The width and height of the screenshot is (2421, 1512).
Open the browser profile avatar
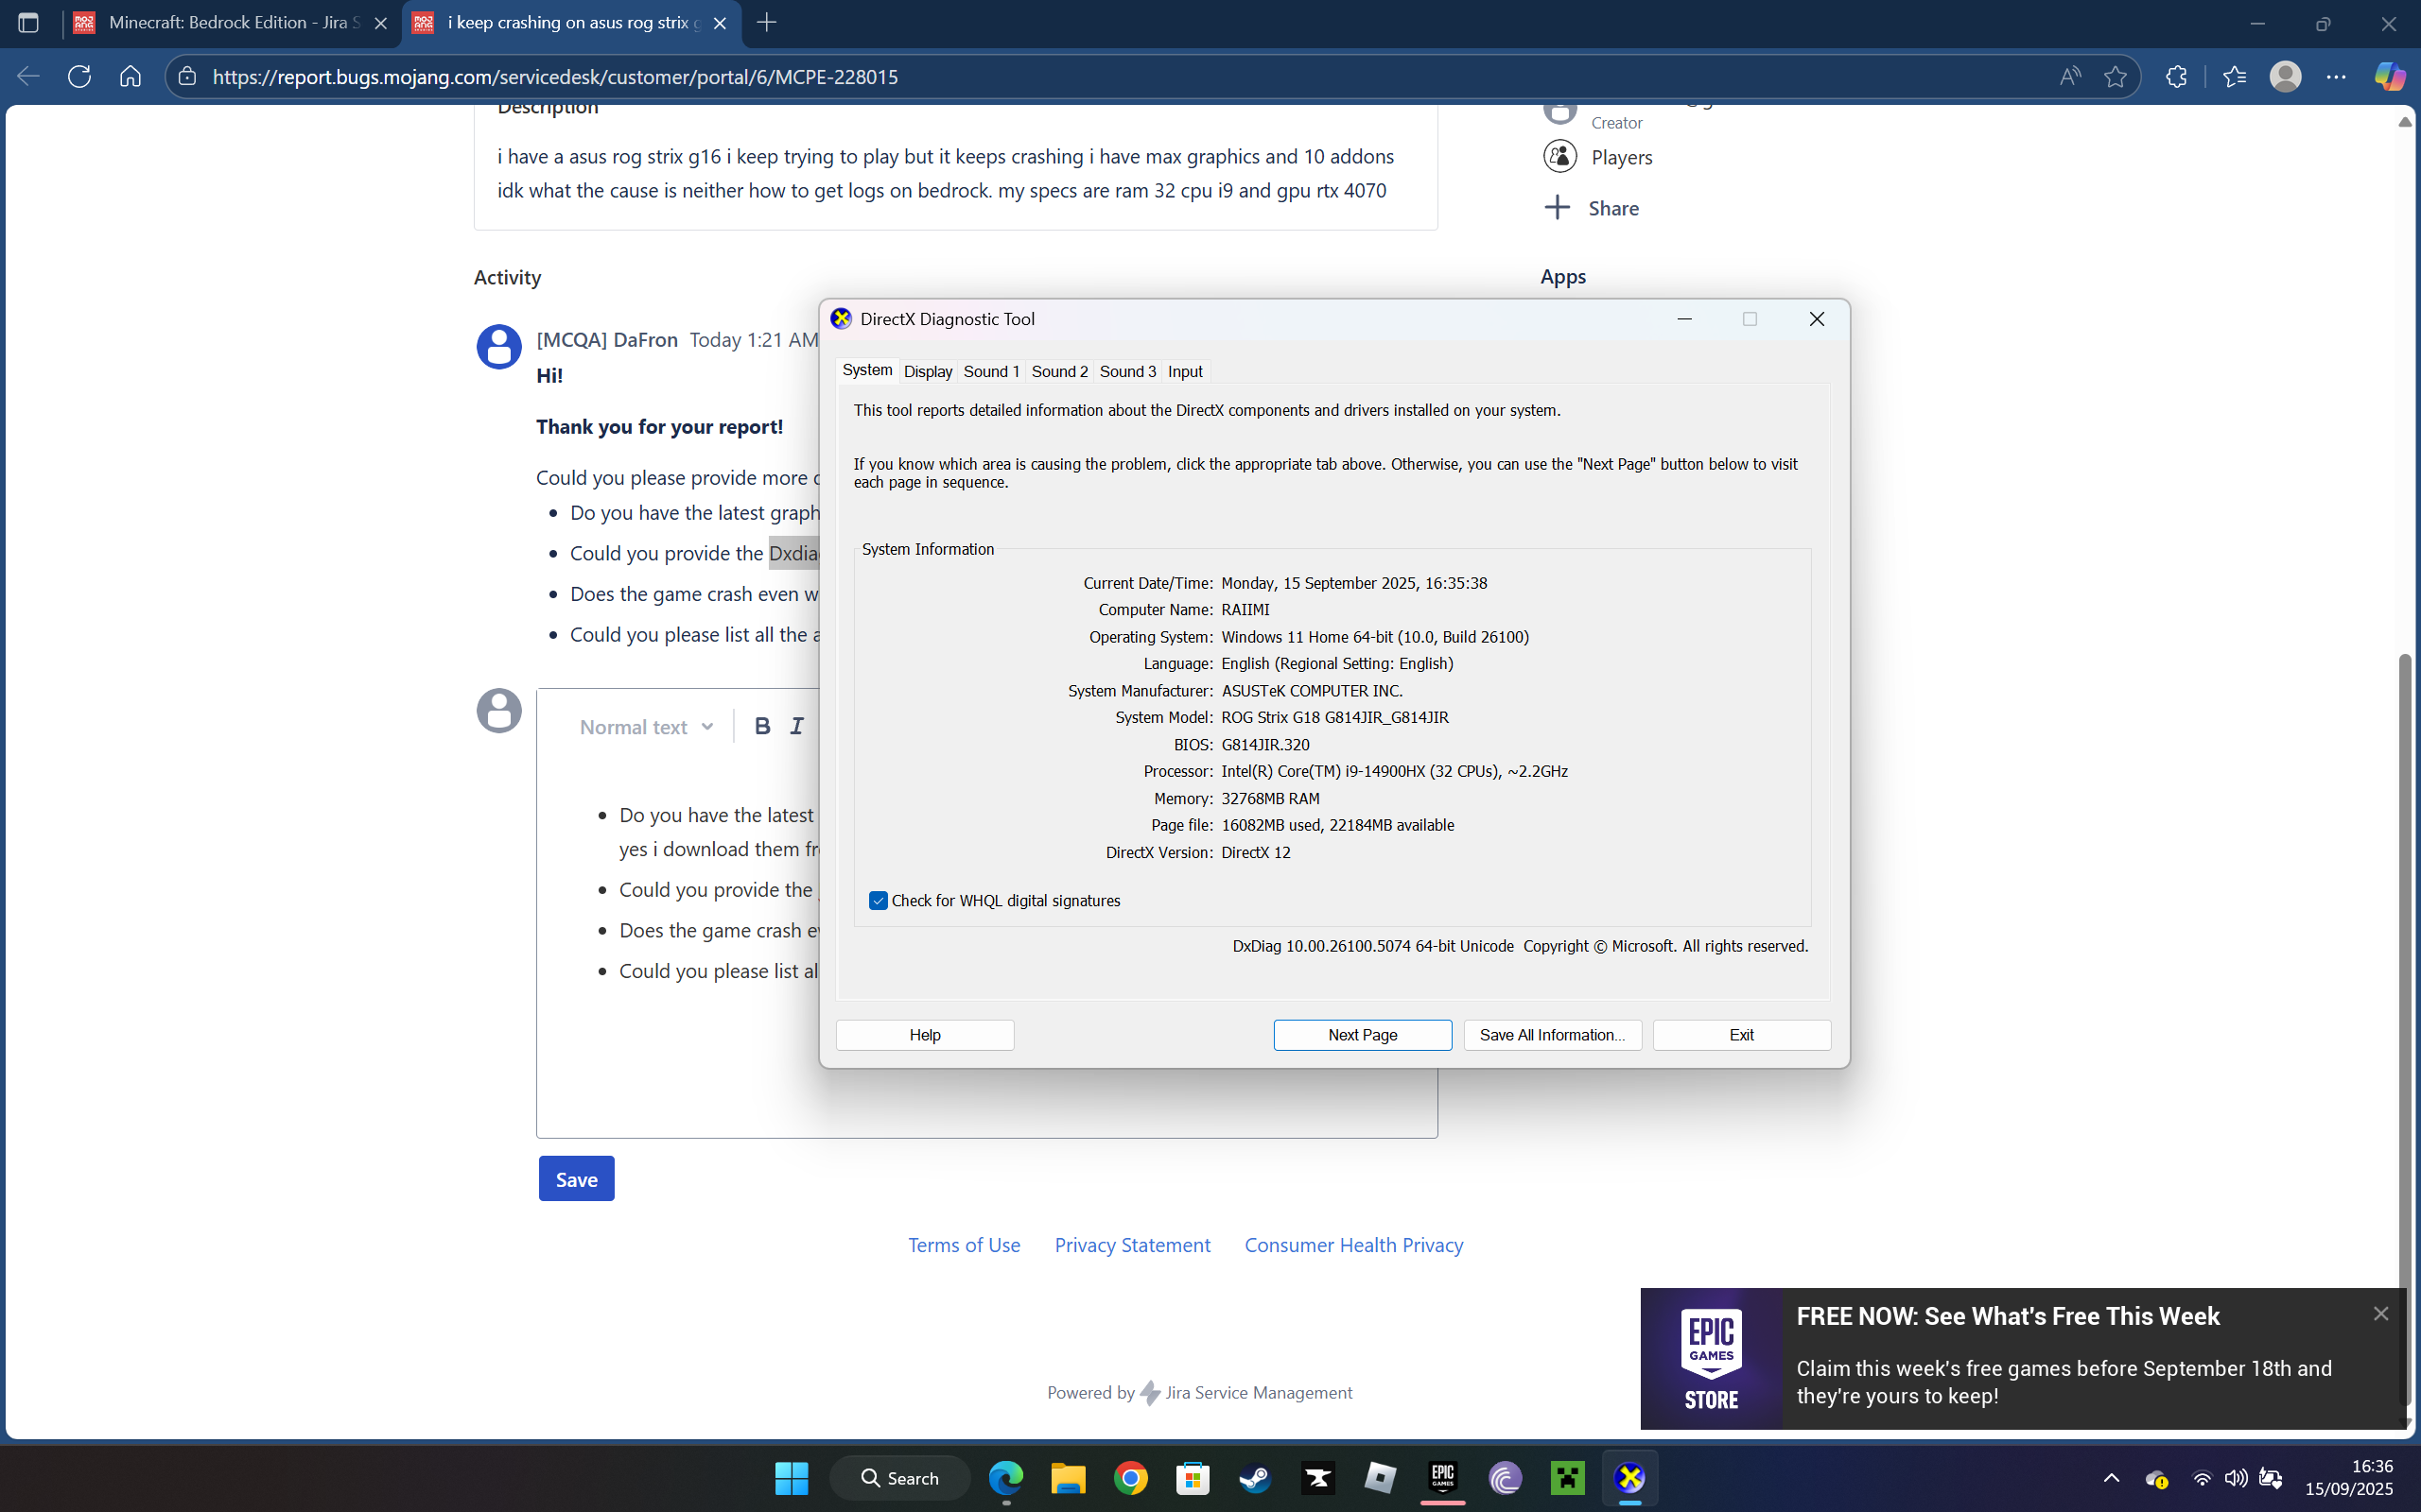(x=2286, y=76)
